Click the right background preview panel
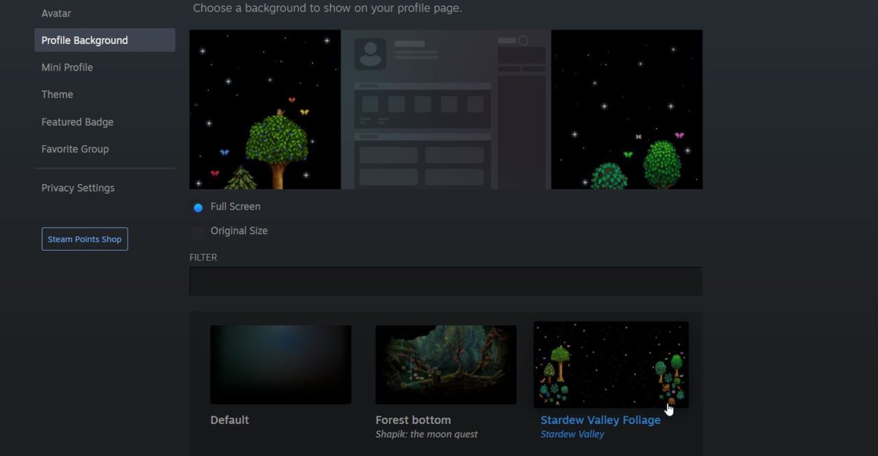878x456 pixels. click(x=626, y=109)
